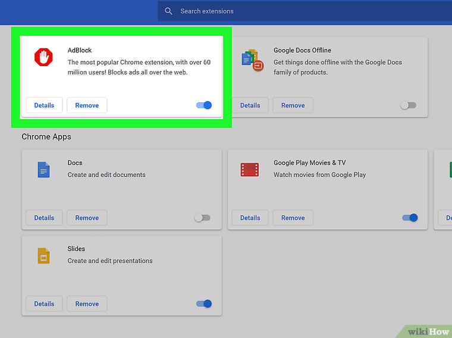Open Details for Google Docs Offline
The width and height of the screenshot is (452, 338).
coord(250,105)
